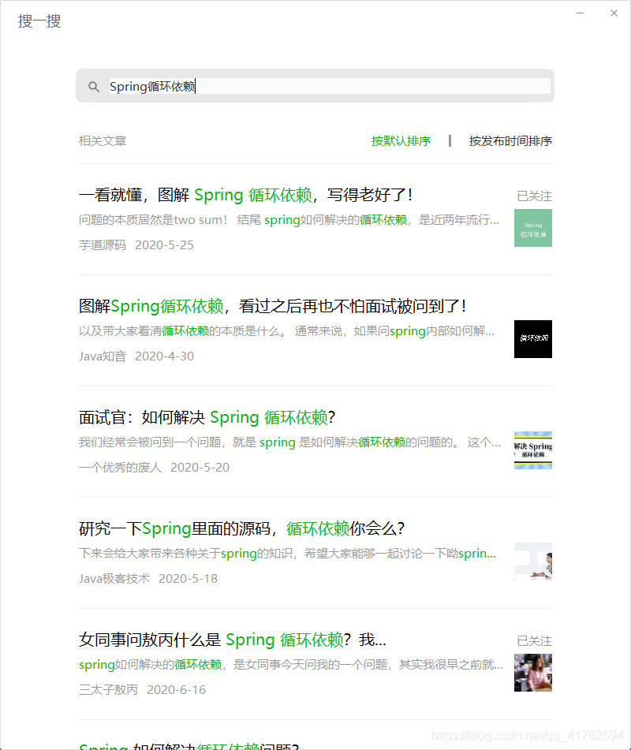Click the photo thumbnail of 三太子敖丙's article

pos(533,673)
